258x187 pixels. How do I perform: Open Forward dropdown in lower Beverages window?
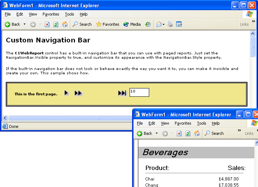[172, 133]
